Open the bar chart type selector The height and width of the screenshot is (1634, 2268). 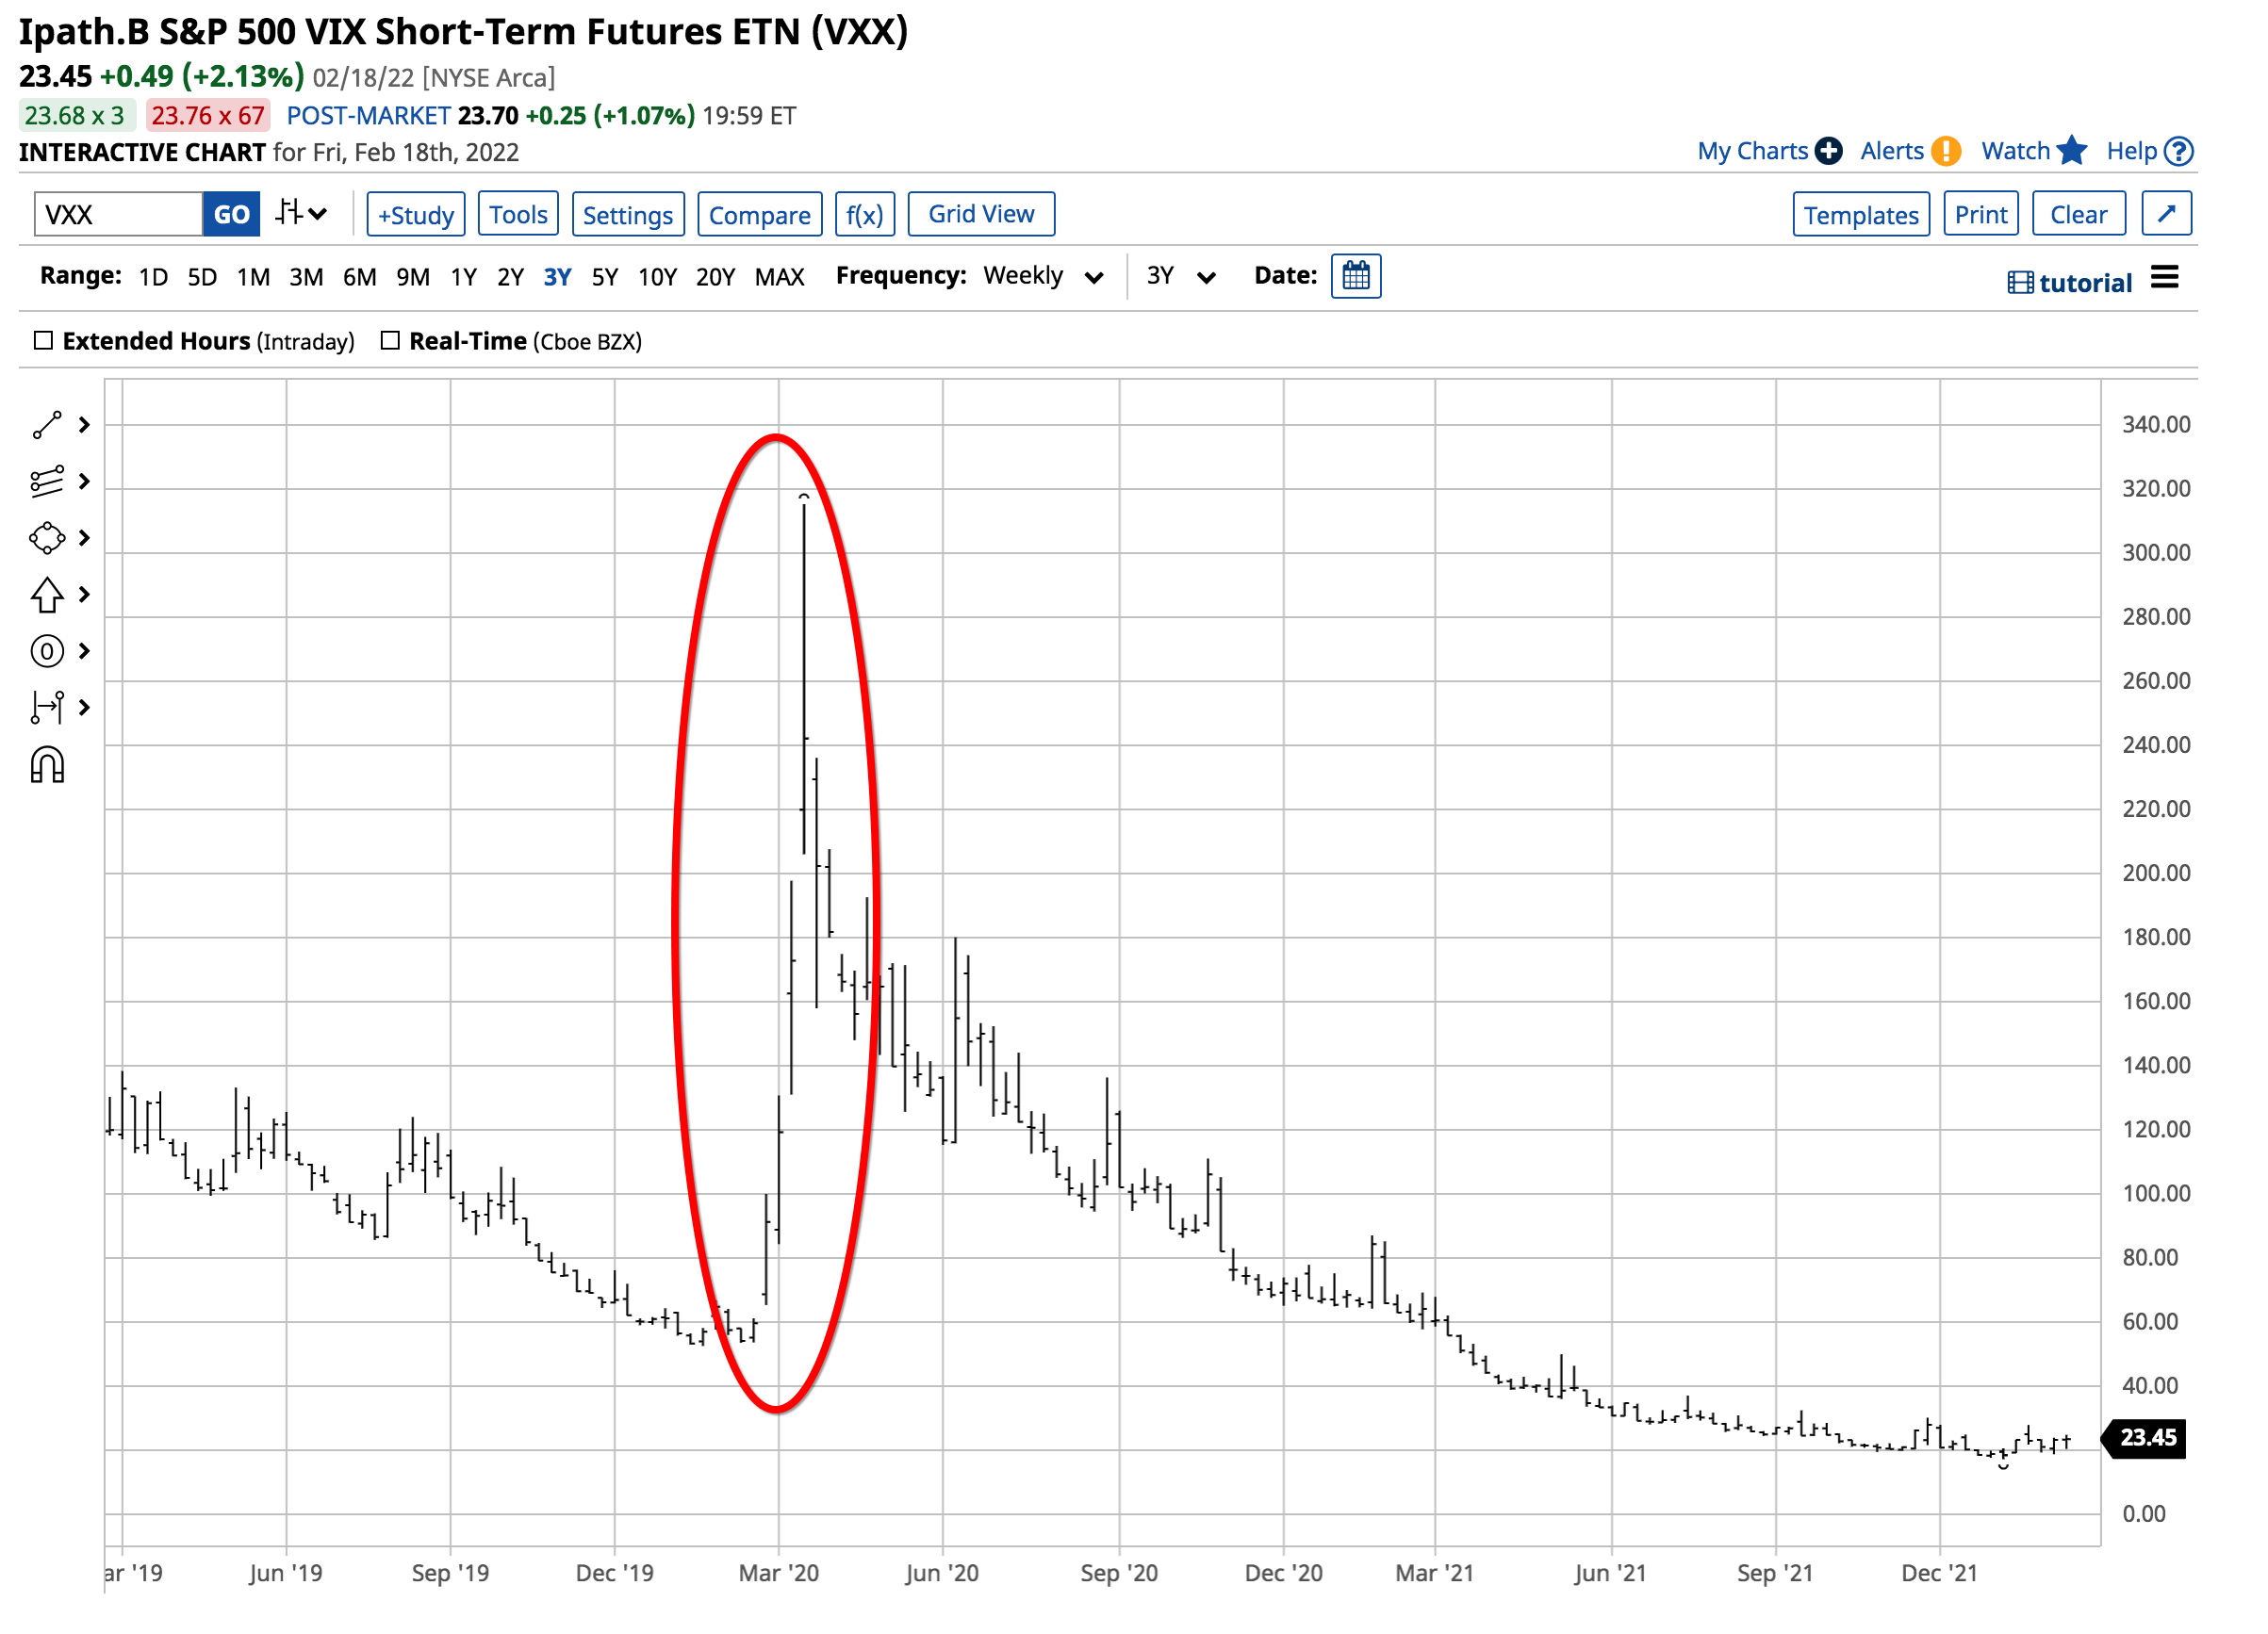(x=302, y=213)
